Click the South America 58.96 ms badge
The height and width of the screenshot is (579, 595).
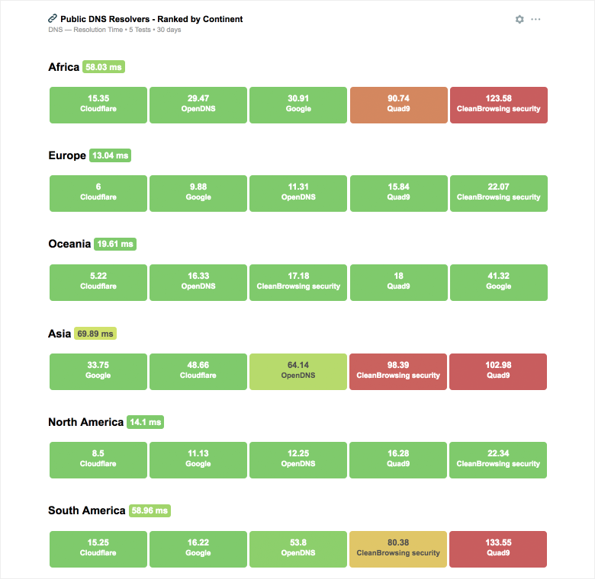(x=150, y=511)
